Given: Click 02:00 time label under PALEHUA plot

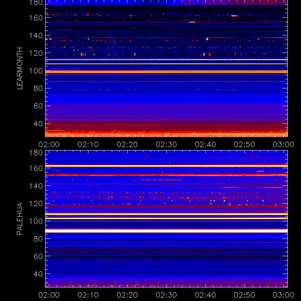Looking at the screenshot, I should (x=49, y=295).
